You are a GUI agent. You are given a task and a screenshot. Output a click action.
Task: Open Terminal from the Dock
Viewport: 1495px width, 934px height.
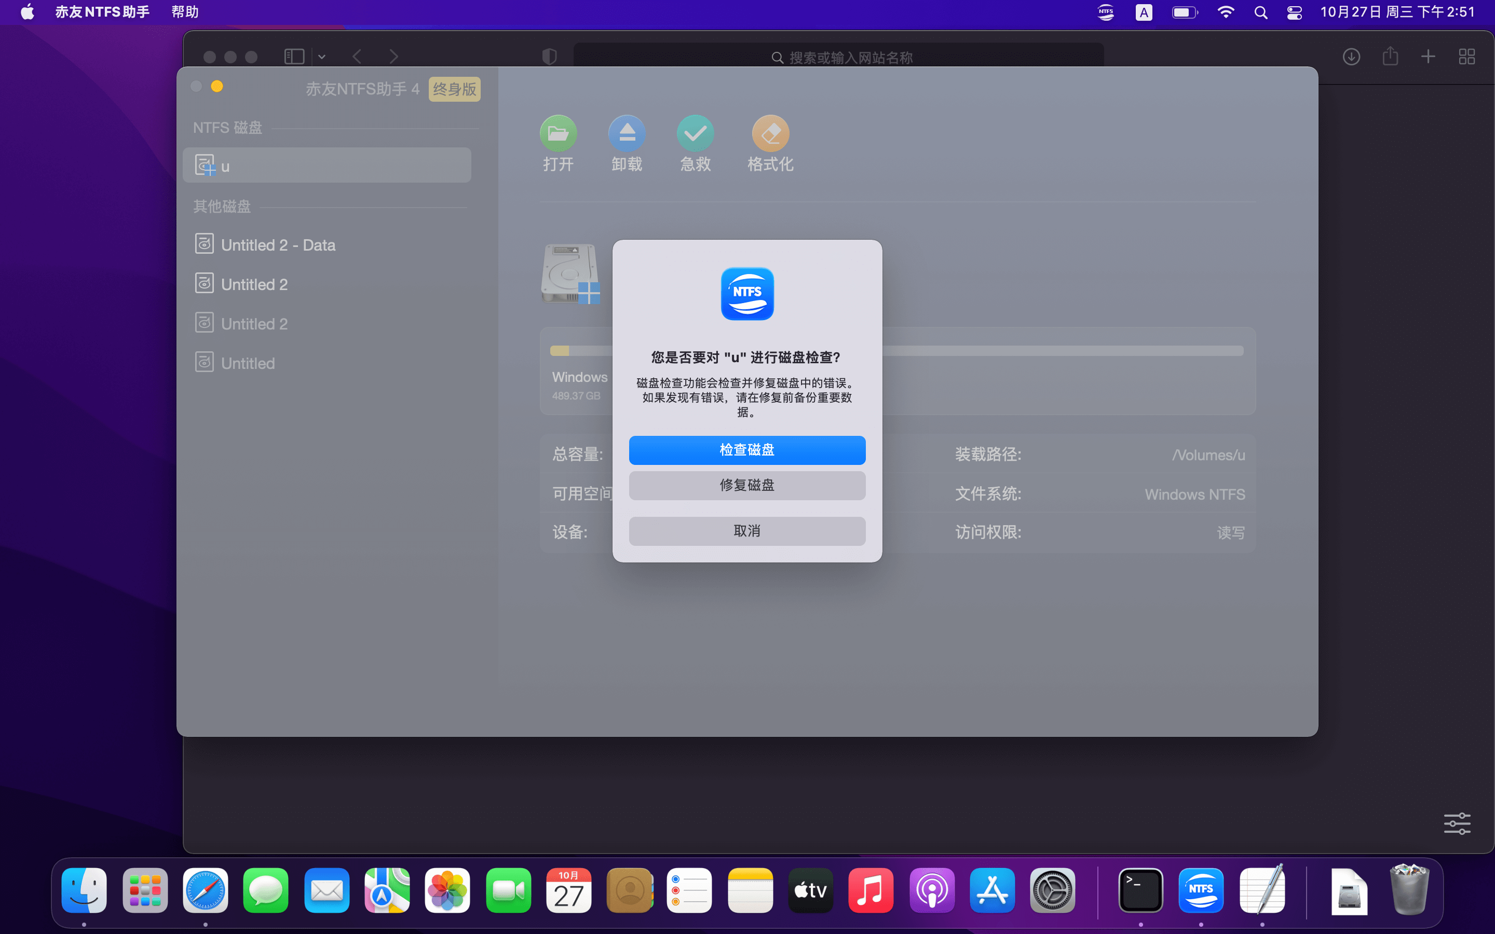(1140, 890)
